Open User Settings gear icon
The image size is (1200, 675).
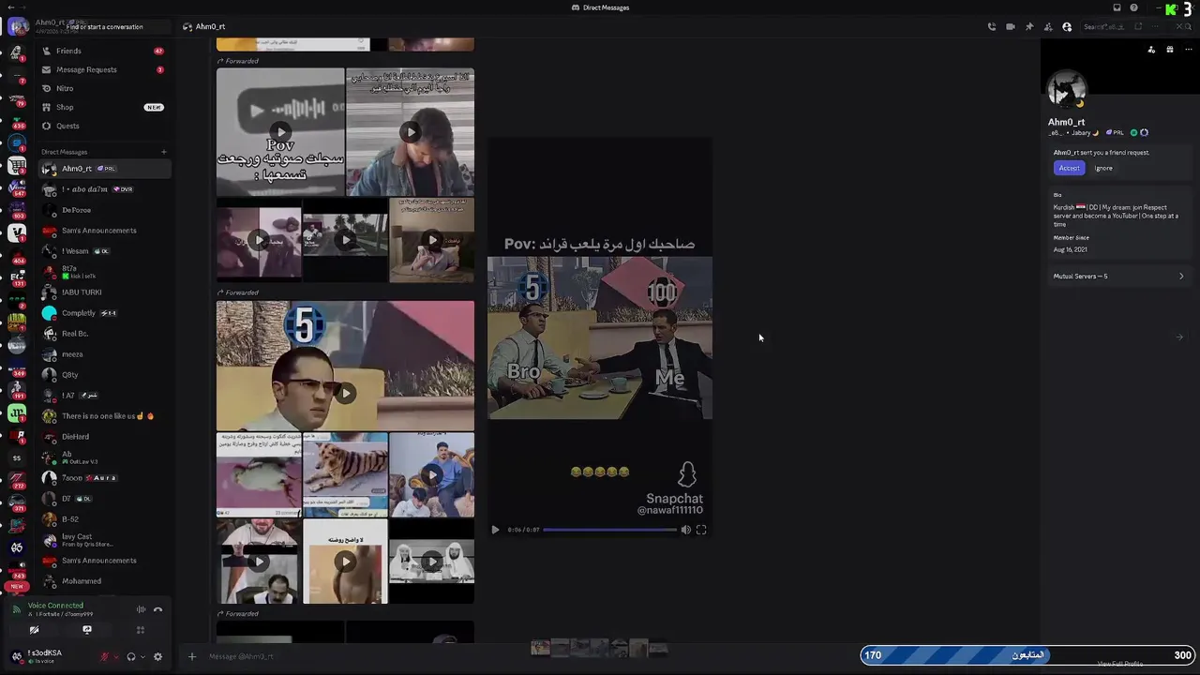157,656
